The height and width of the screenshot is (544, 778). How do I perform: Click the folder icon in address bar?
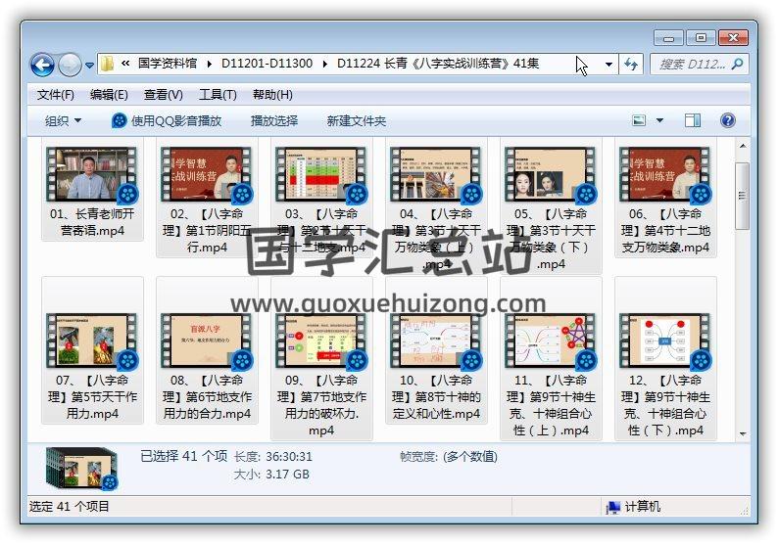(107, 64)
